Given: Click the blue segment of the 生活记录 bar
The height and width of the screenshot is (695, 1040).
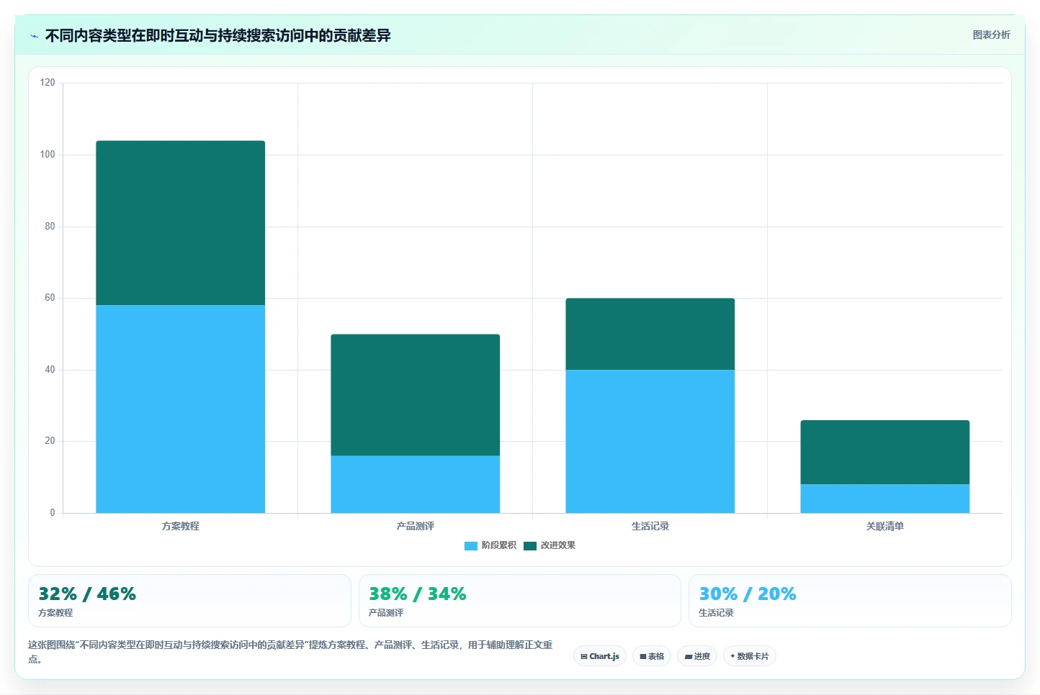Looking at the screenshot, I should coord(650,441).
